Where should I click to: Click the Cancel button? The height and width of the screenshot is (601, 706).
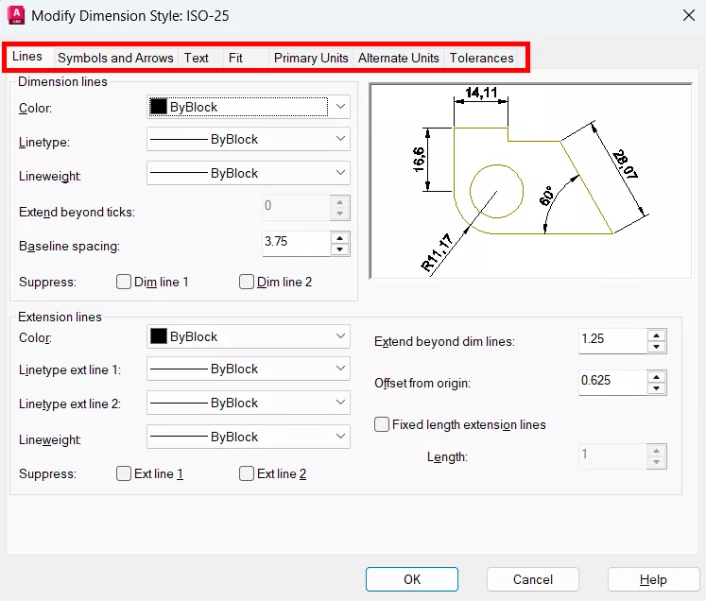pyautogui.click(x=533, y=579)
